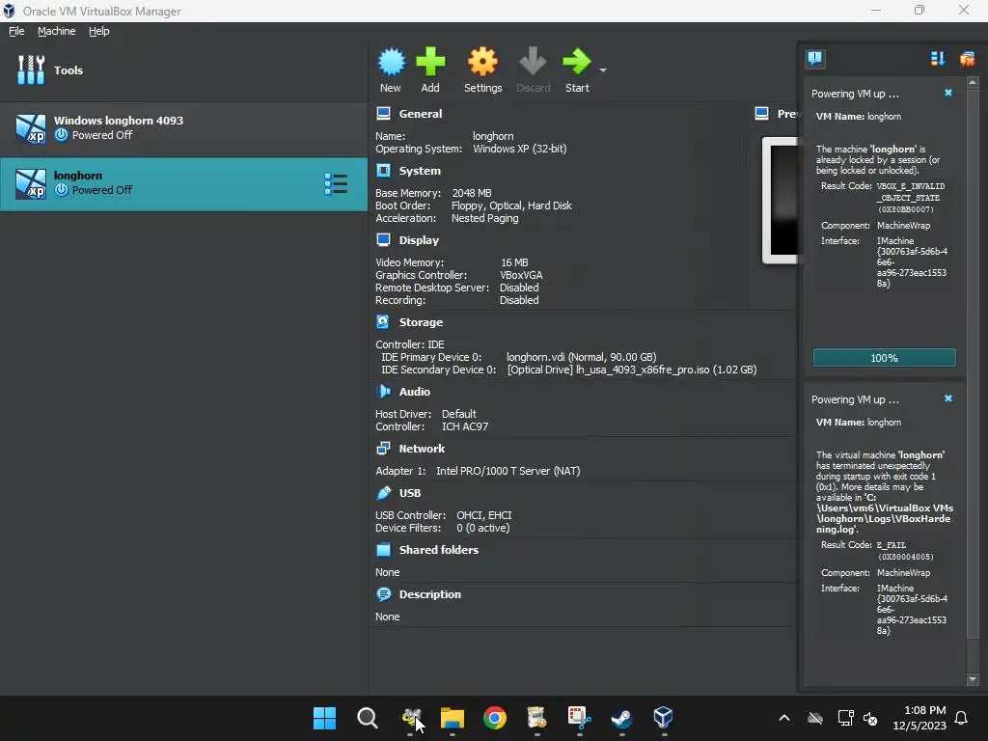Dismiss the already locked session notification
988x741 pixels.
[948, 93]
